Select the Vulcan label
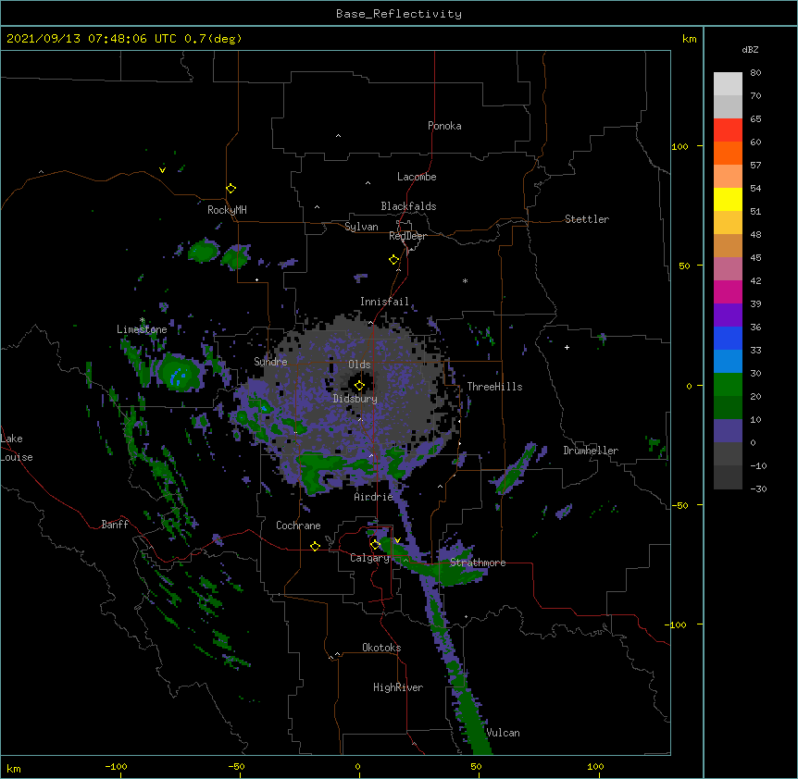The image size is (798, 779). (x=503, y=733)
